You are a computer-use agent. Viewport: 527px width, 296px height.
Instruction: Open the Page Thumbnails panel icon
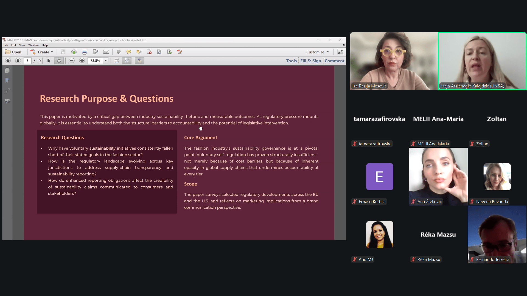[7, 70]
